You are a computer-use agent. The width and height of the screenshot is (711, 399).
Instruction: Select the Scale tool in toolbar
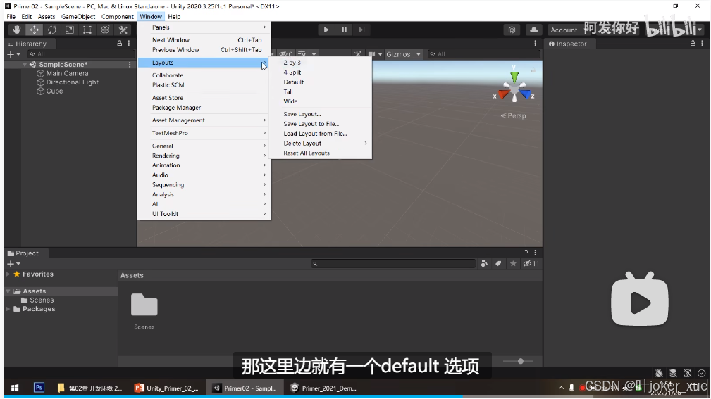70,30
